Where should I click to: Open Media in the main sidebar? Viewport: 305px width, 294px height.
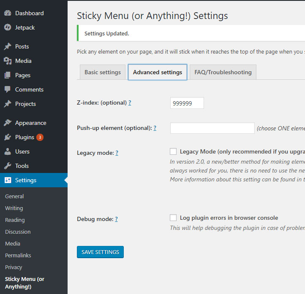pos(34,61)
